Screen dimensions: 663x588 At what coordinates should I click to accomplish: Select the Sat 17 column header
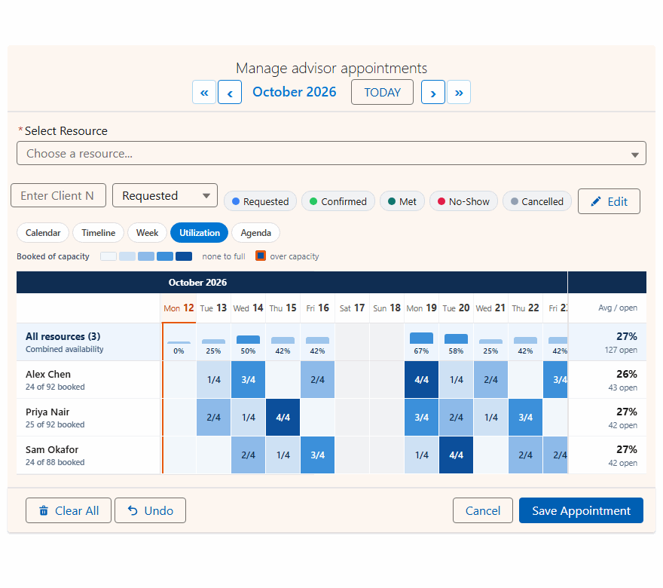353,308
